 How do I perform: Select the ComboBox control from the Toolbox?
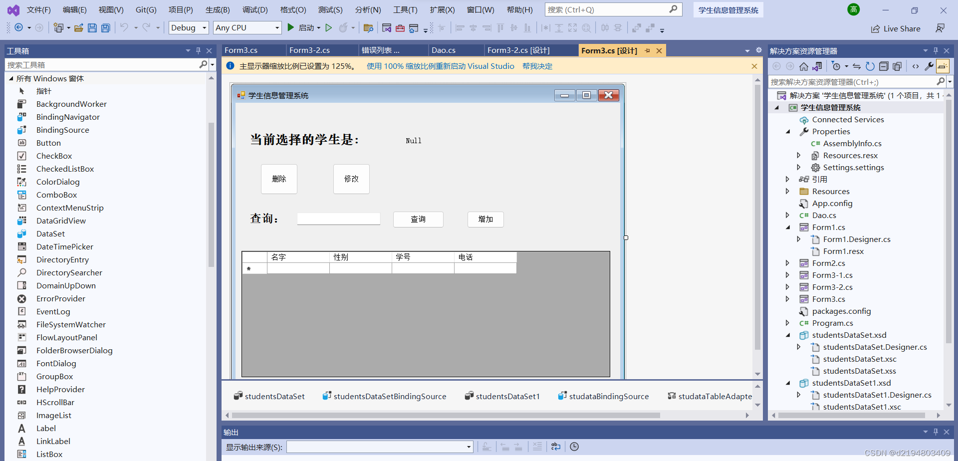(x=56, y=195)
